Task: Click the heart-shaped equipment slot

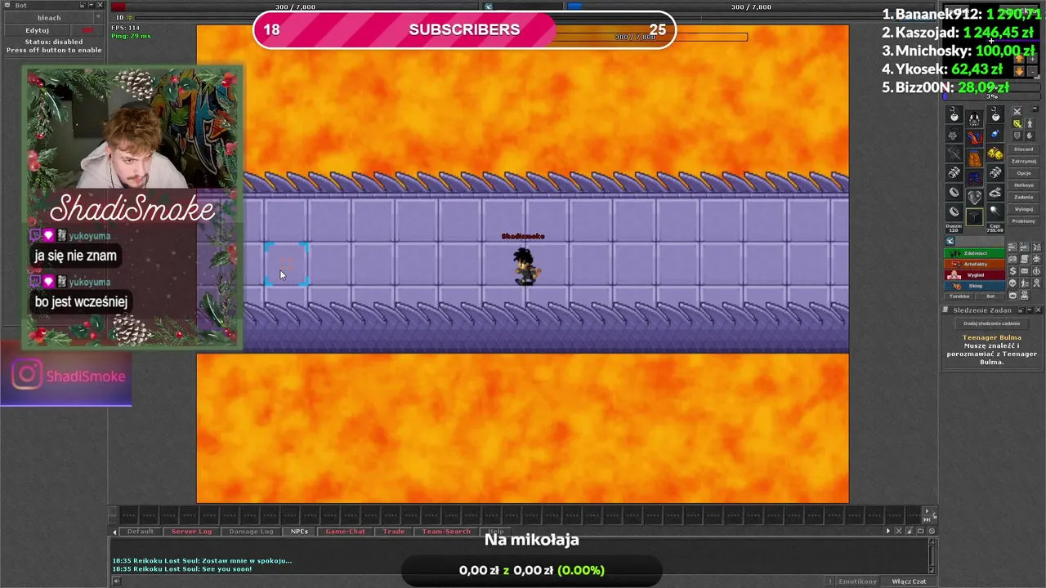Action: tap(975, 197)
